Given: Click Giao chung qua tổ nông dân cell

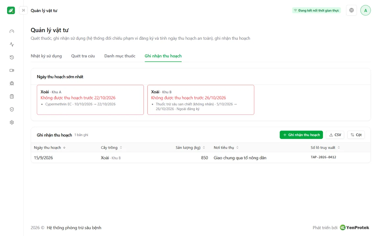Looking at the screenshot, I should 240,158.
